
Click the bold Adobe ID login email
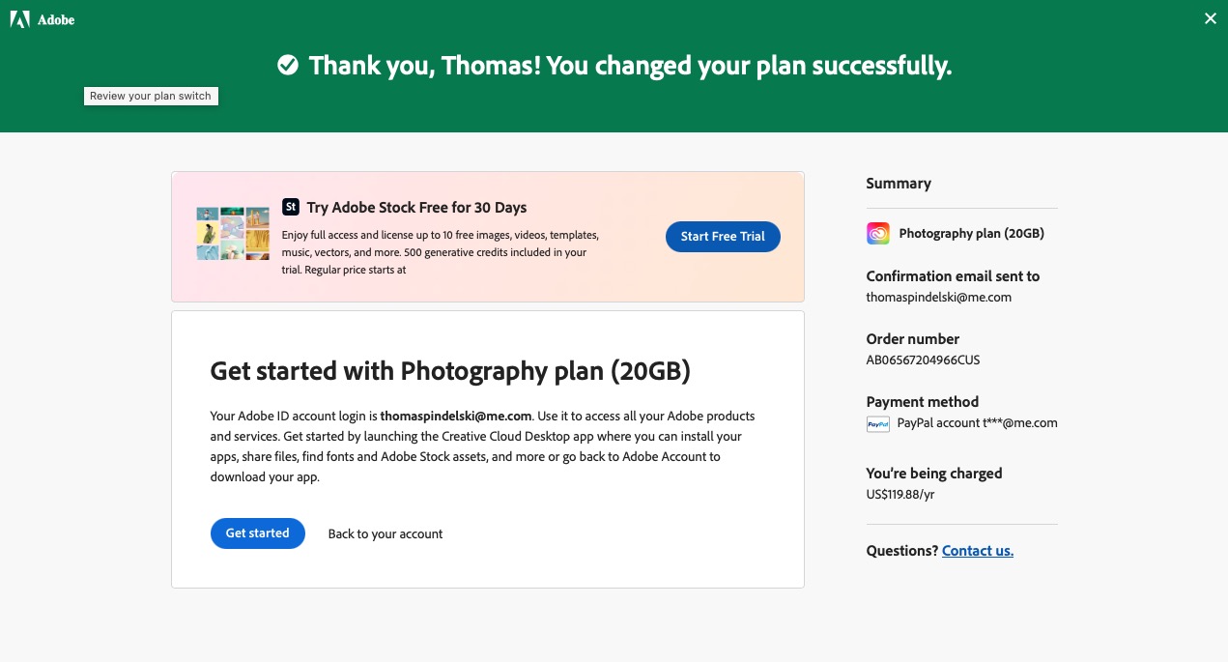(456, 416)
